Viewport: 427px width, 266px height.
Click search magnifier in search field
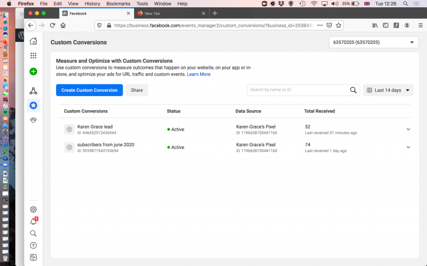[353, 90]
